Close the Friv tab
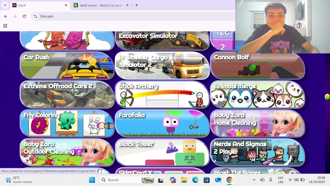330x186 pixels. tap(66, 5)
